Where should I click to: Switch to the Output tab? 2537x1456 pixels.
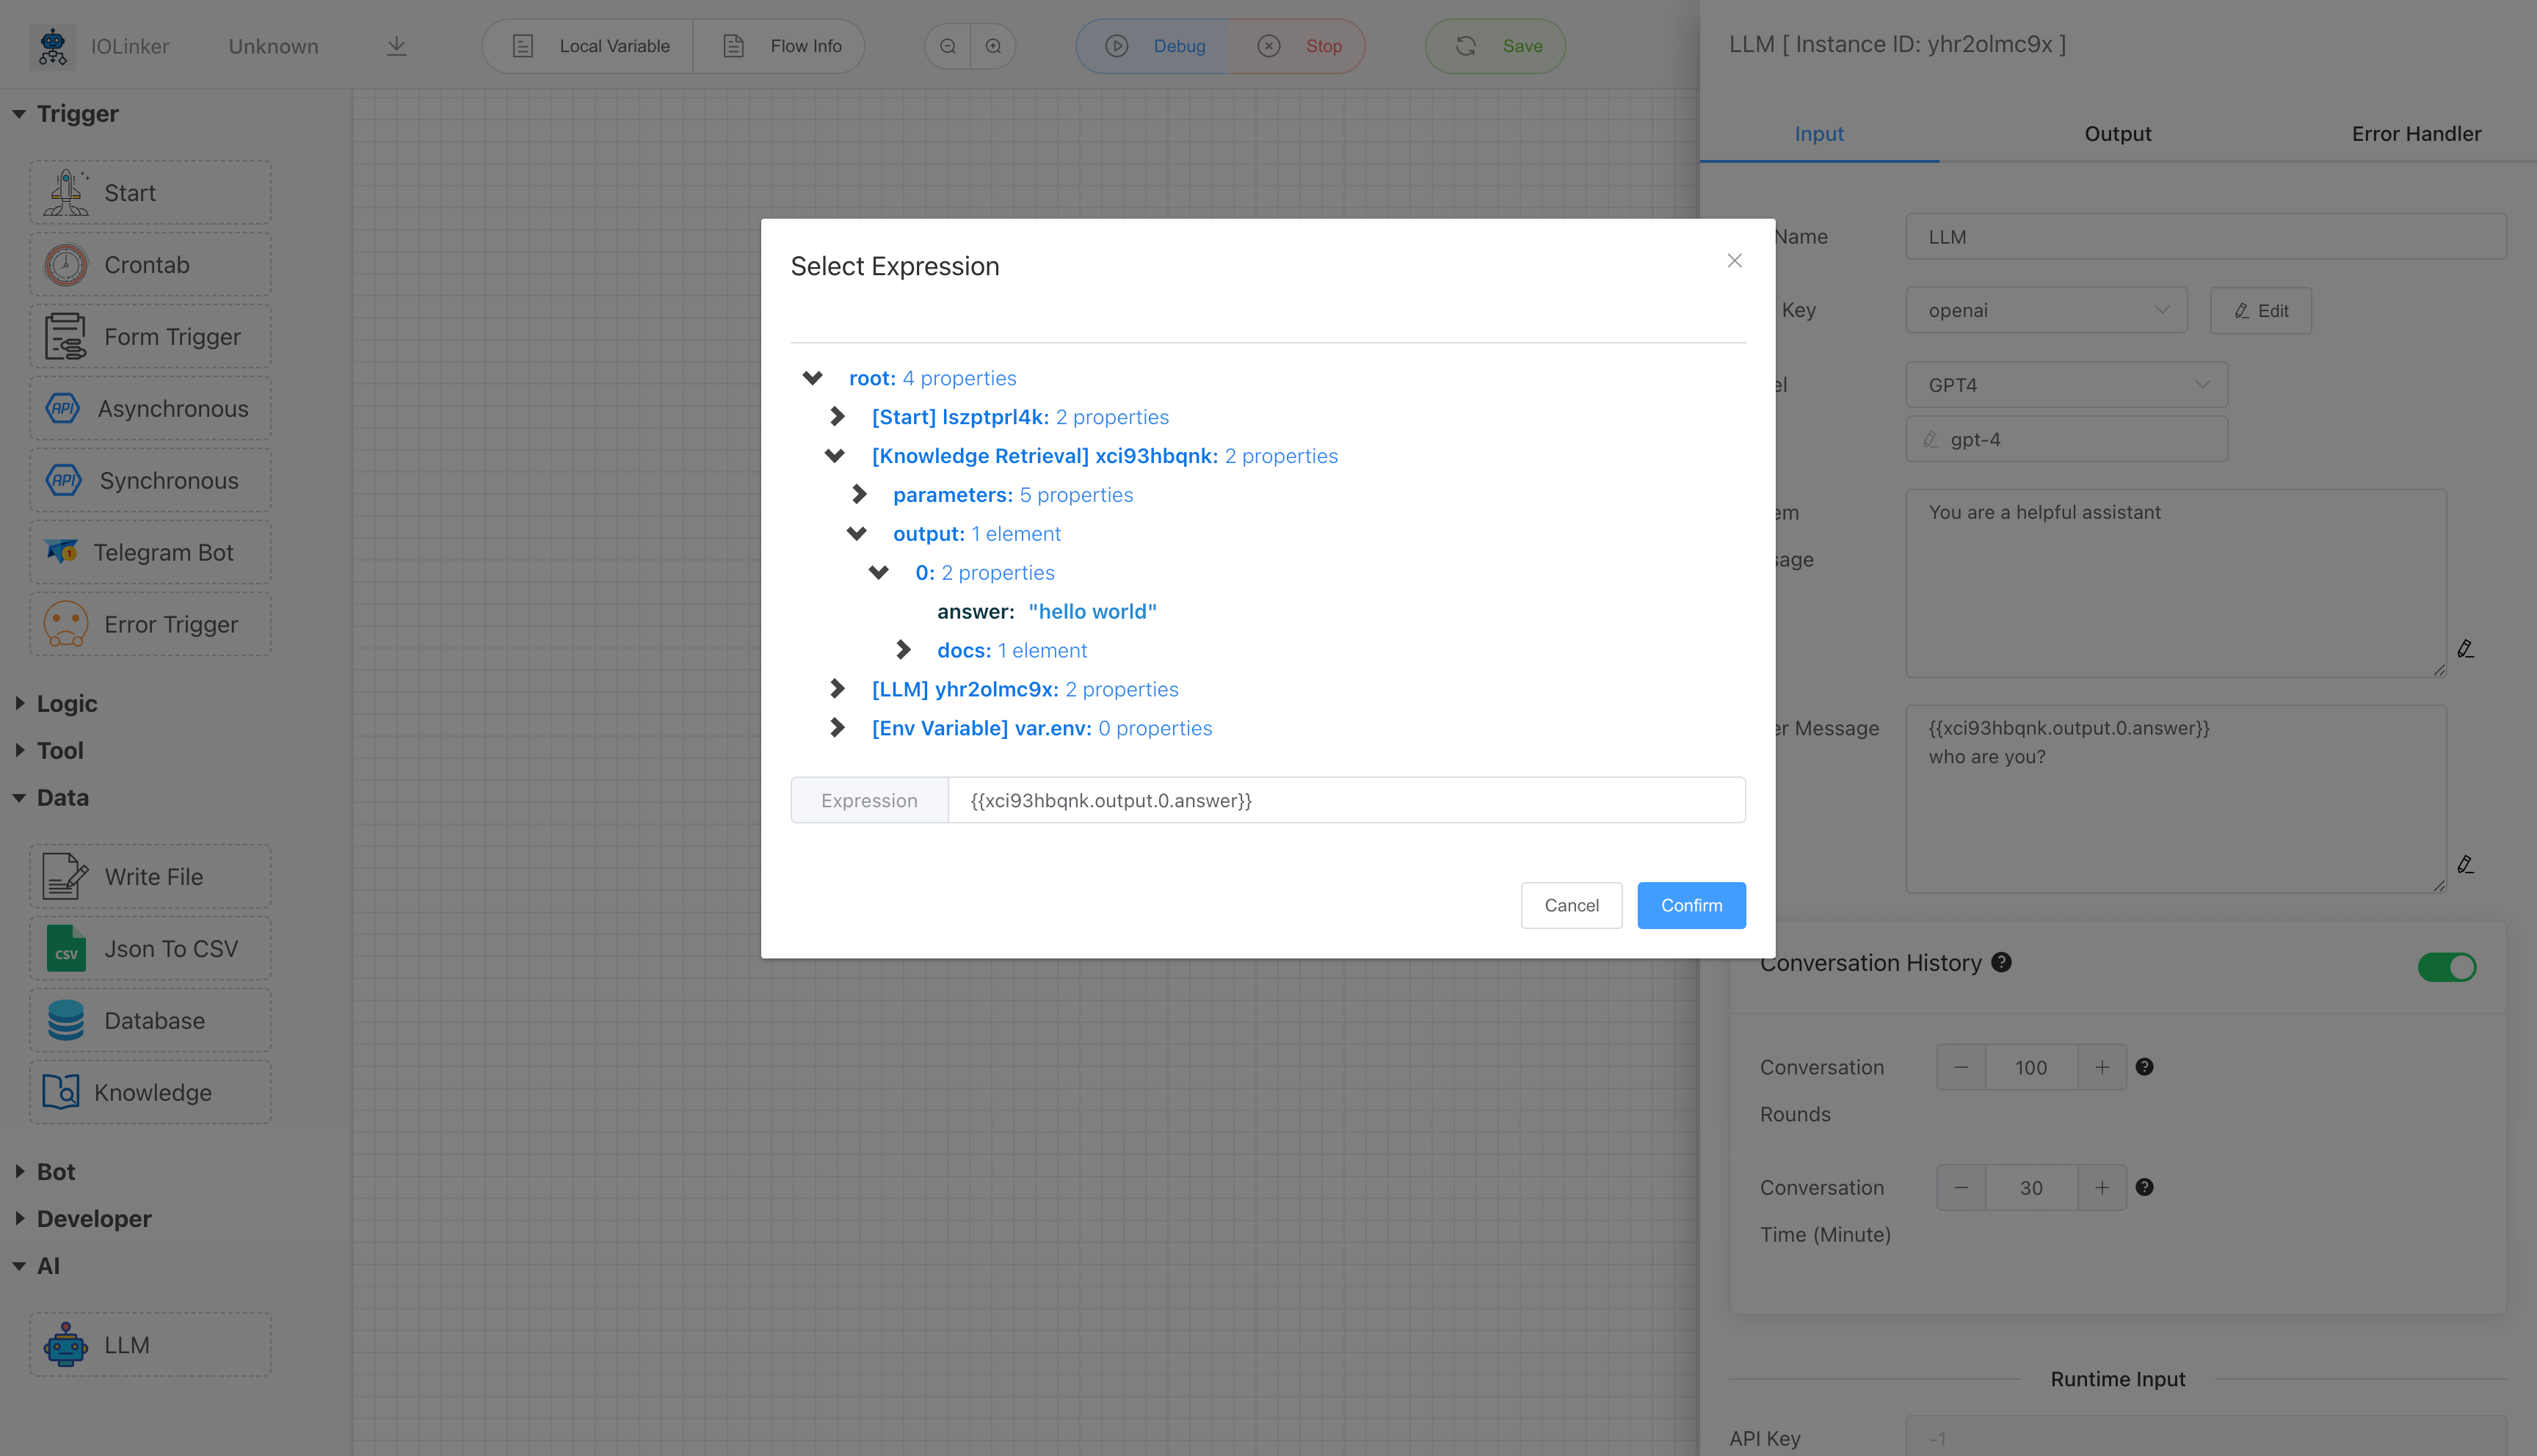point(2117,133)
